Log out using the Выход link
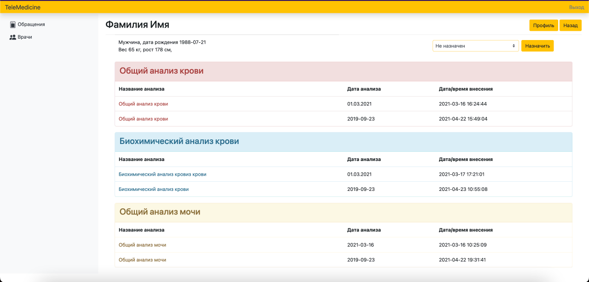The image size is (589, 282). click(576, 7)
